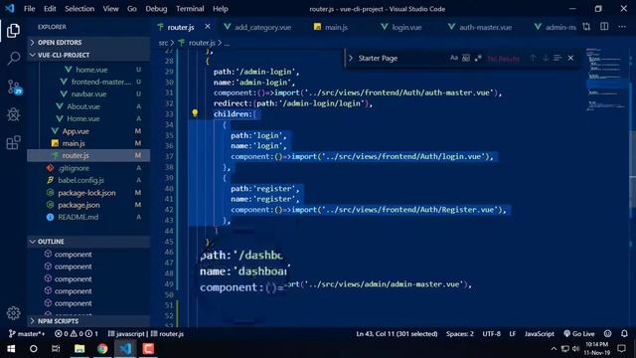Open the Manage gear icon
This screenshot has width=636, height=358.
point(13,313)
